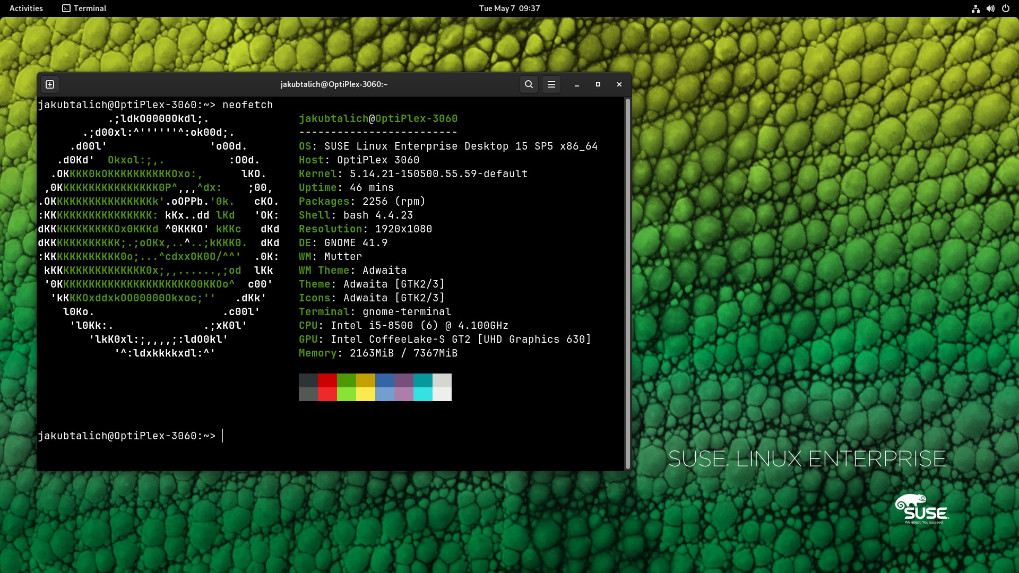Open the terminal hamburger menu
Image resolution: width=1019 pixels, height=573 pixels.
click(551, 84)
